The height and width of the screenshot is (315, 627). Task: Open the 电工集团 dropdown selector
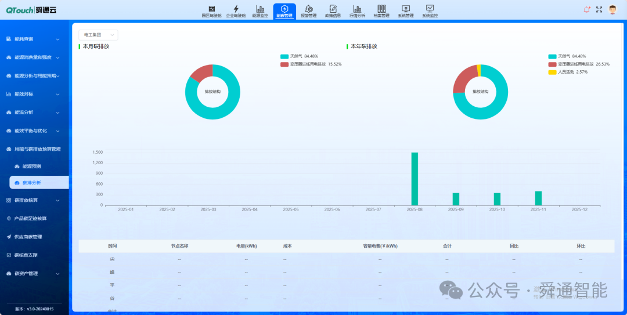[98, 35]
